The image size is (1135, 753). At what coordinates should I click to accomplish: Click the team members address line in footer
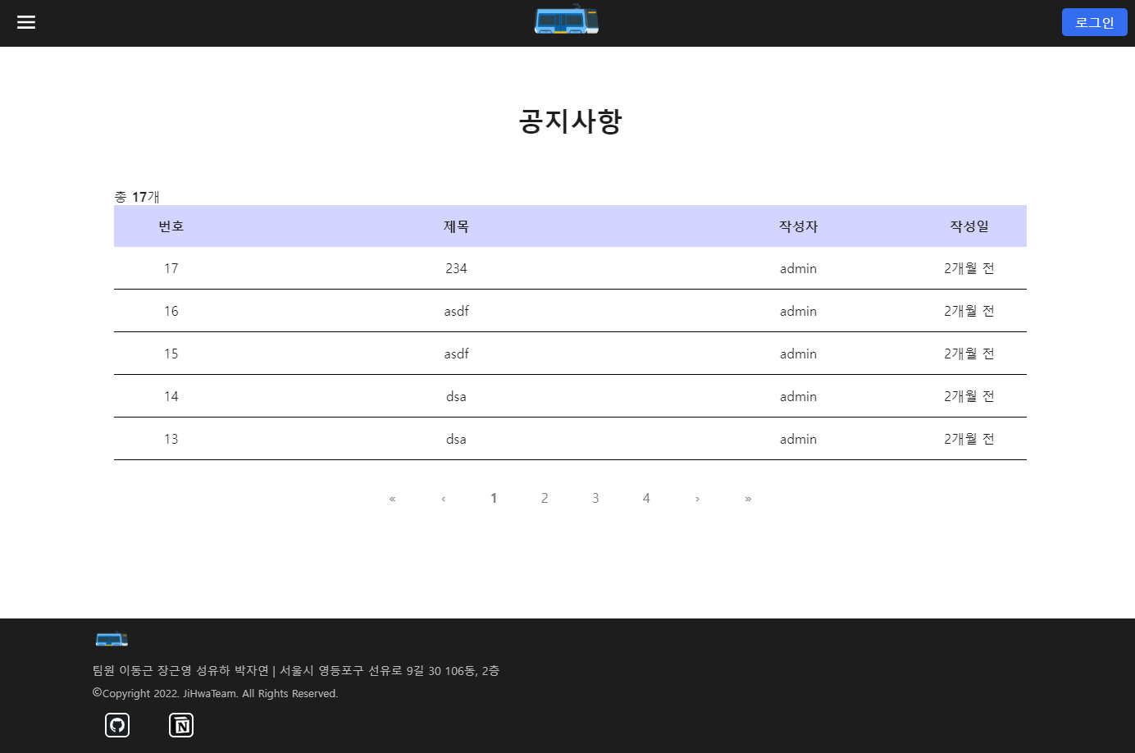(296, 670)
